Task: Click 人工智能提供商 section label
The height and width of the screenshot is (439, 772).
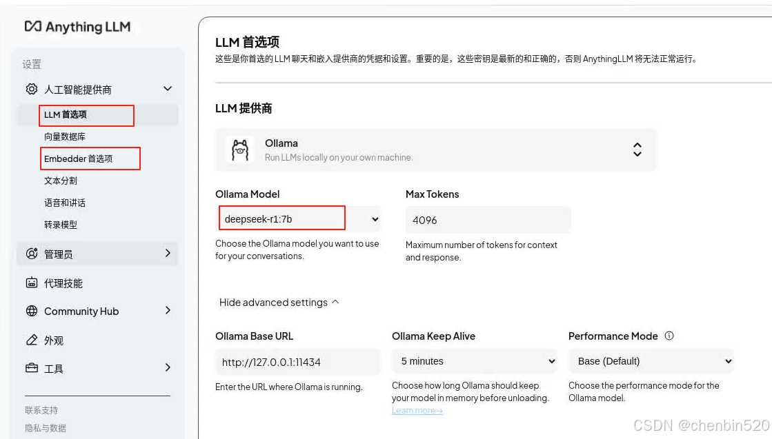Action: [78, 90]
